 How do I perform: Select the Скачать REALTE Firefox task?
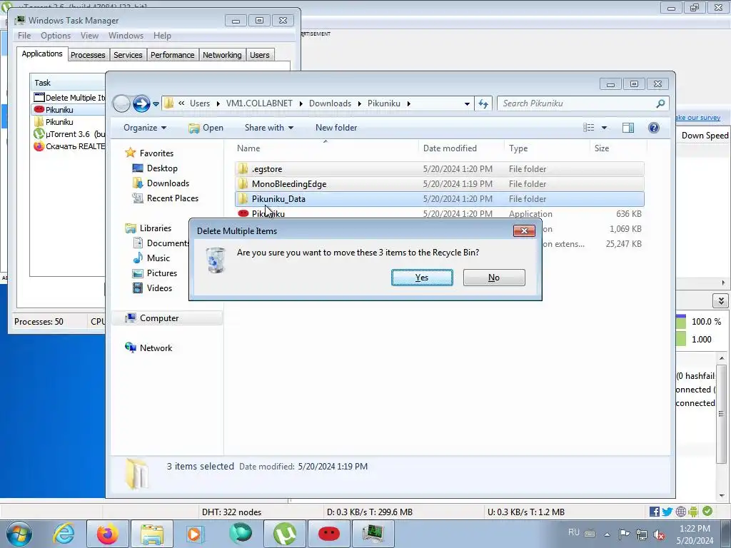(69, 146)
